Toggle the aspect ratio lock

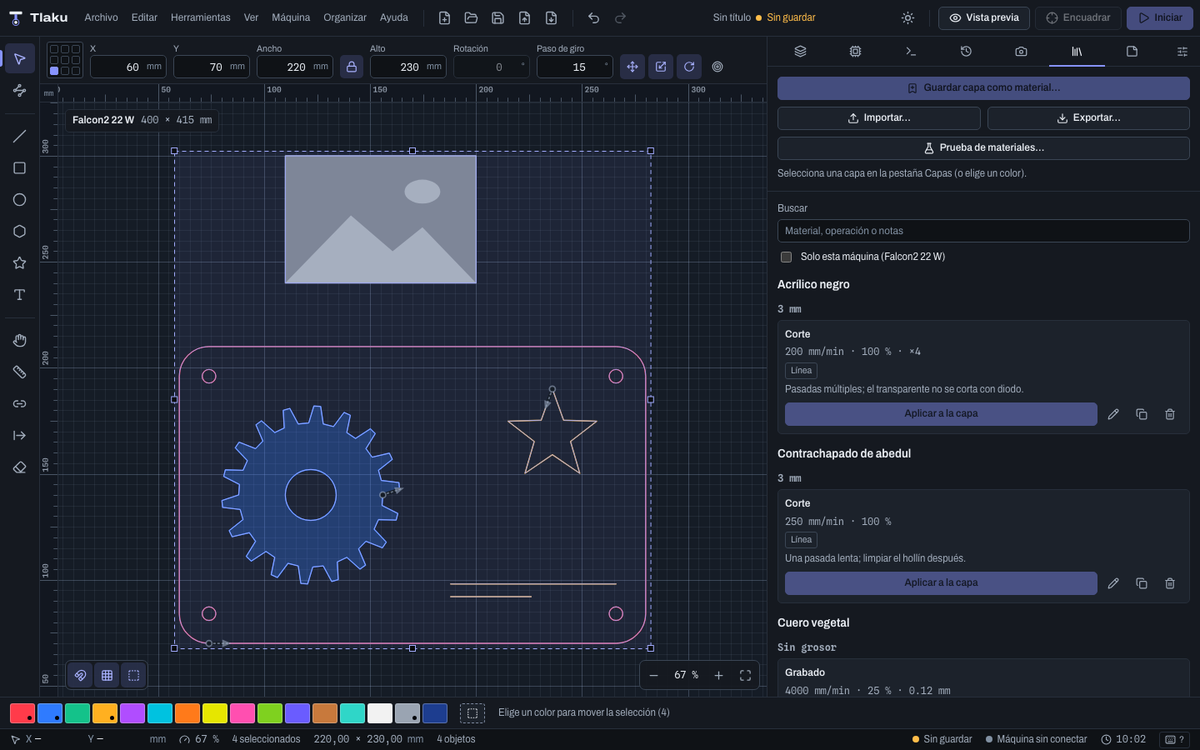352,67
